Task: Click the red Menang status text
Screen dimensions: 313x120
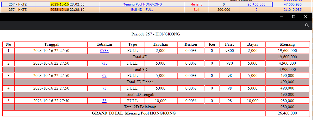Action: pos(196,4)
